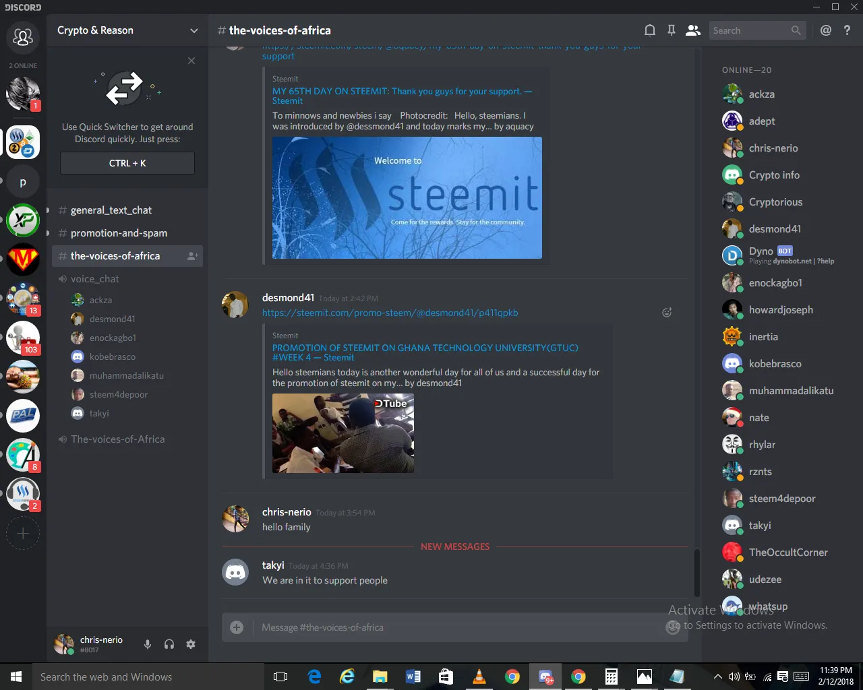Image resolution: width=863 pixels, height=690 pixels.
Task: Create invite for the-voices-of-africa channel
Action: pos(192,256)
